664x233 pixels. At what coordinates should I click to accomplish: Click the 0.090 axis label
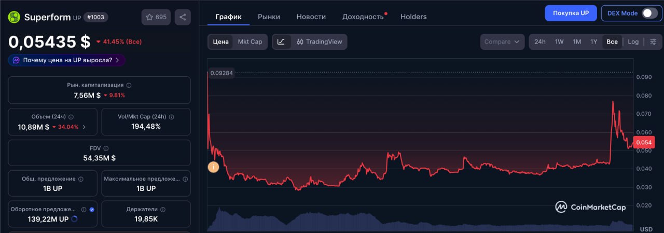[645, 77]
